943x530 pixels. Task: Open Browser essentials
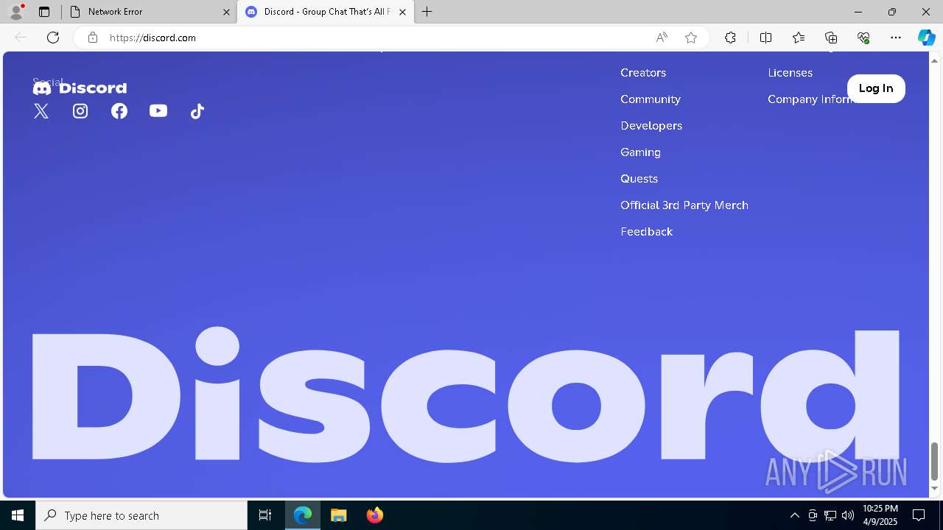(x=863, y=38)
